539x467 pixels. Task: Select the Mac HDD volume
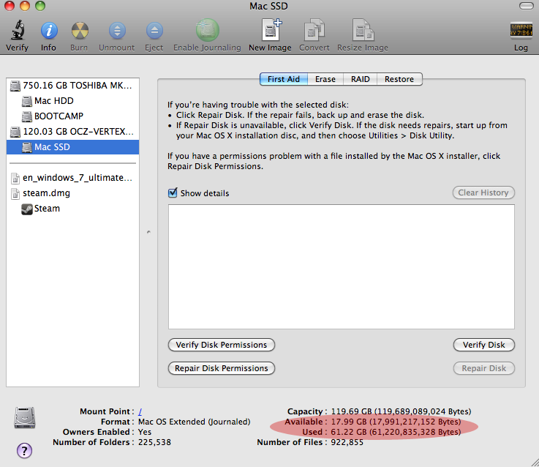[x=72, y=101]
